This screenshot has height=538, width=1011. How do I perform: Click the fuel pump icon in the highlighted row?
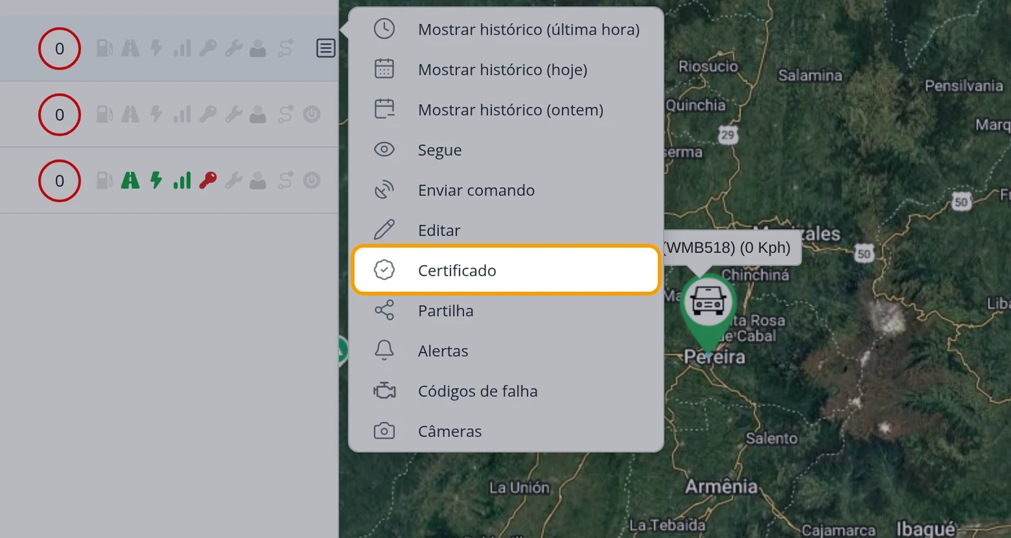tap(105, 48)
